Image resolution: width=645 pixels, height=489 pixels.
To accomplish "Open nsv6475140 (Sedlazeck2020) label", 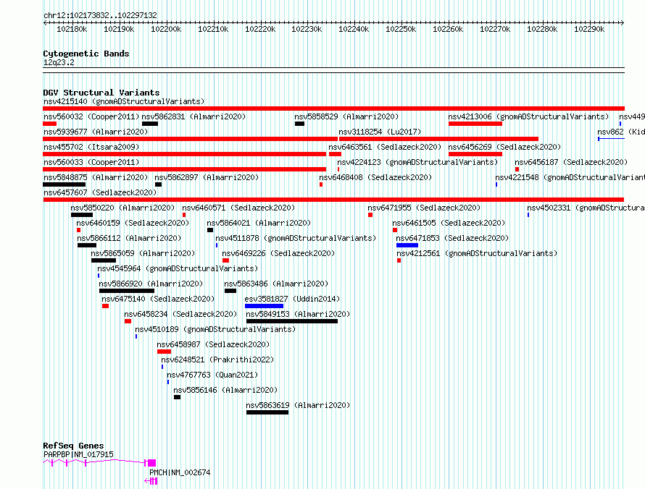I will [x=159, y=299].
